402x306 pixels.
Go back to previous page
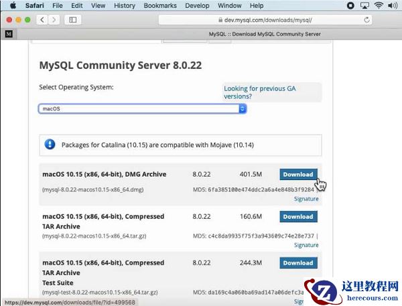point(42,19)
